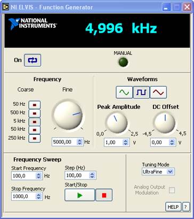Click the Frequency Sweep heading

(x=37, y=160)
